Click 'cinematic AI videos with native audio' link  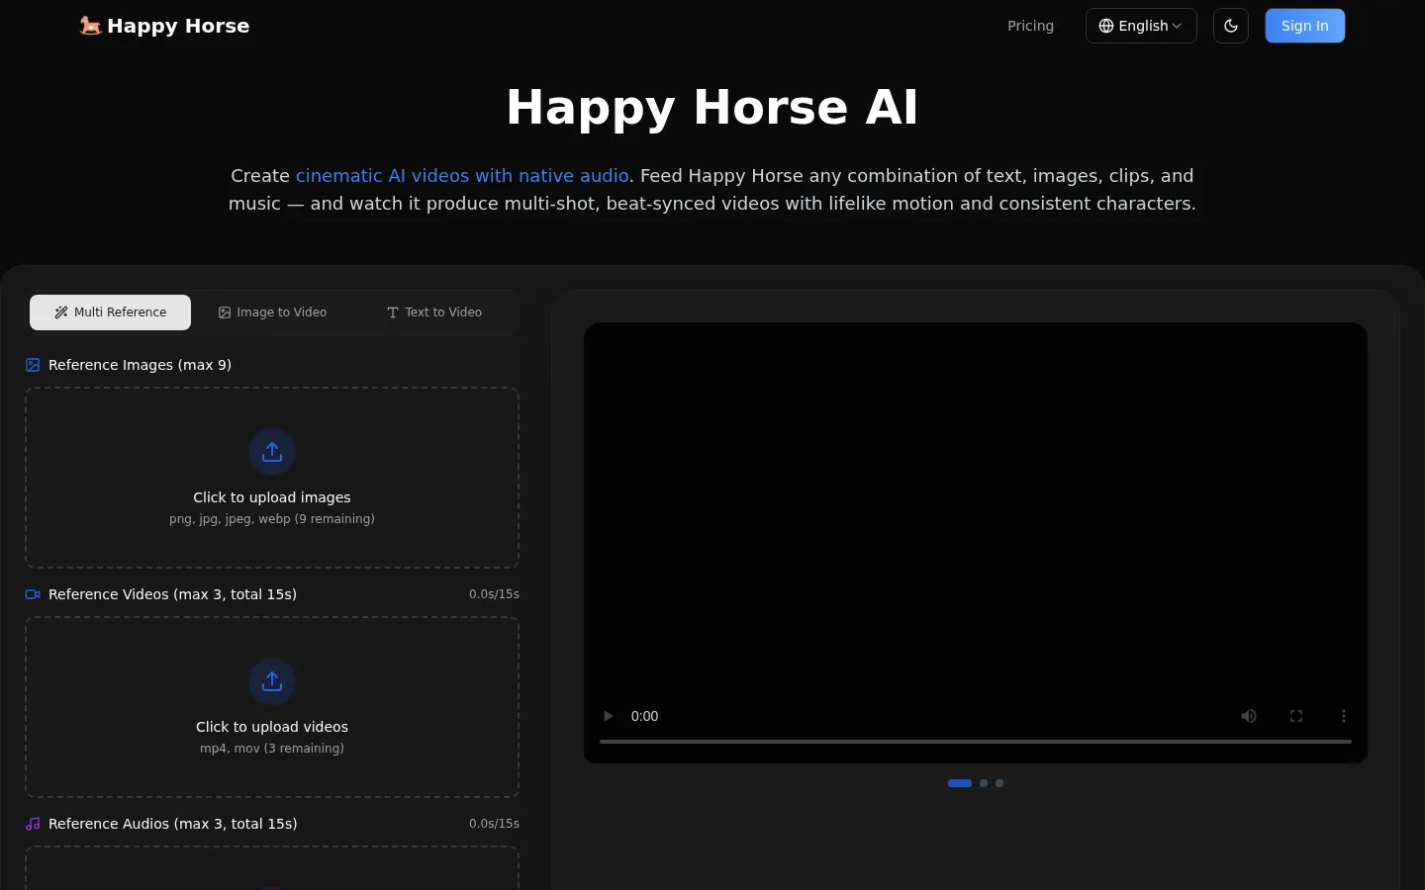coord(462,176)
